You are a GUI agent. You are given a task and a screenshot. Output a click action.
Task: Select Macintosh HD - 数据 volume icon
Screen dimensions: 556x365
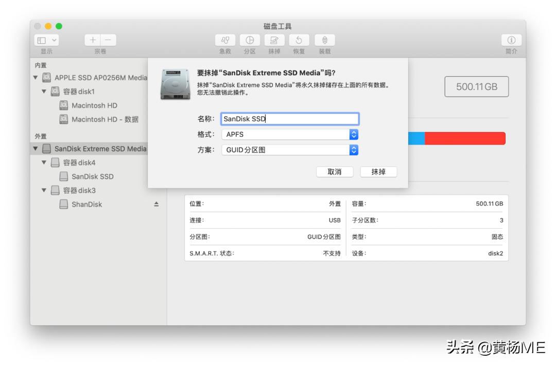(x=63, y=119)
